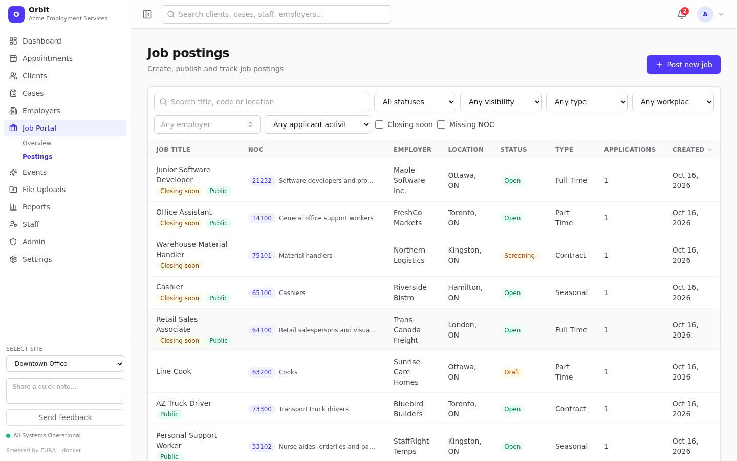Viewport: 737px width, 461px height.
Task: Click the Screening status badge
Action: 519,256
